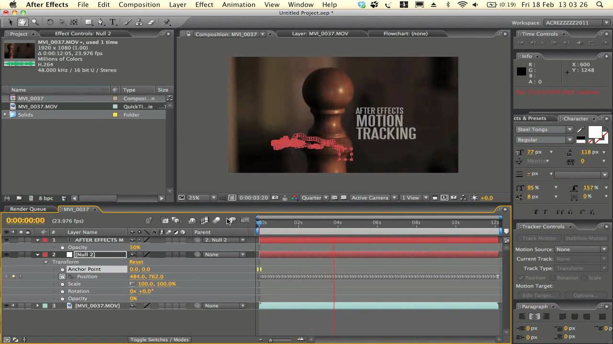The image size is (613, 344).
Task: Switch to Effect Controls: Null 2 tab
Action: 83,34
